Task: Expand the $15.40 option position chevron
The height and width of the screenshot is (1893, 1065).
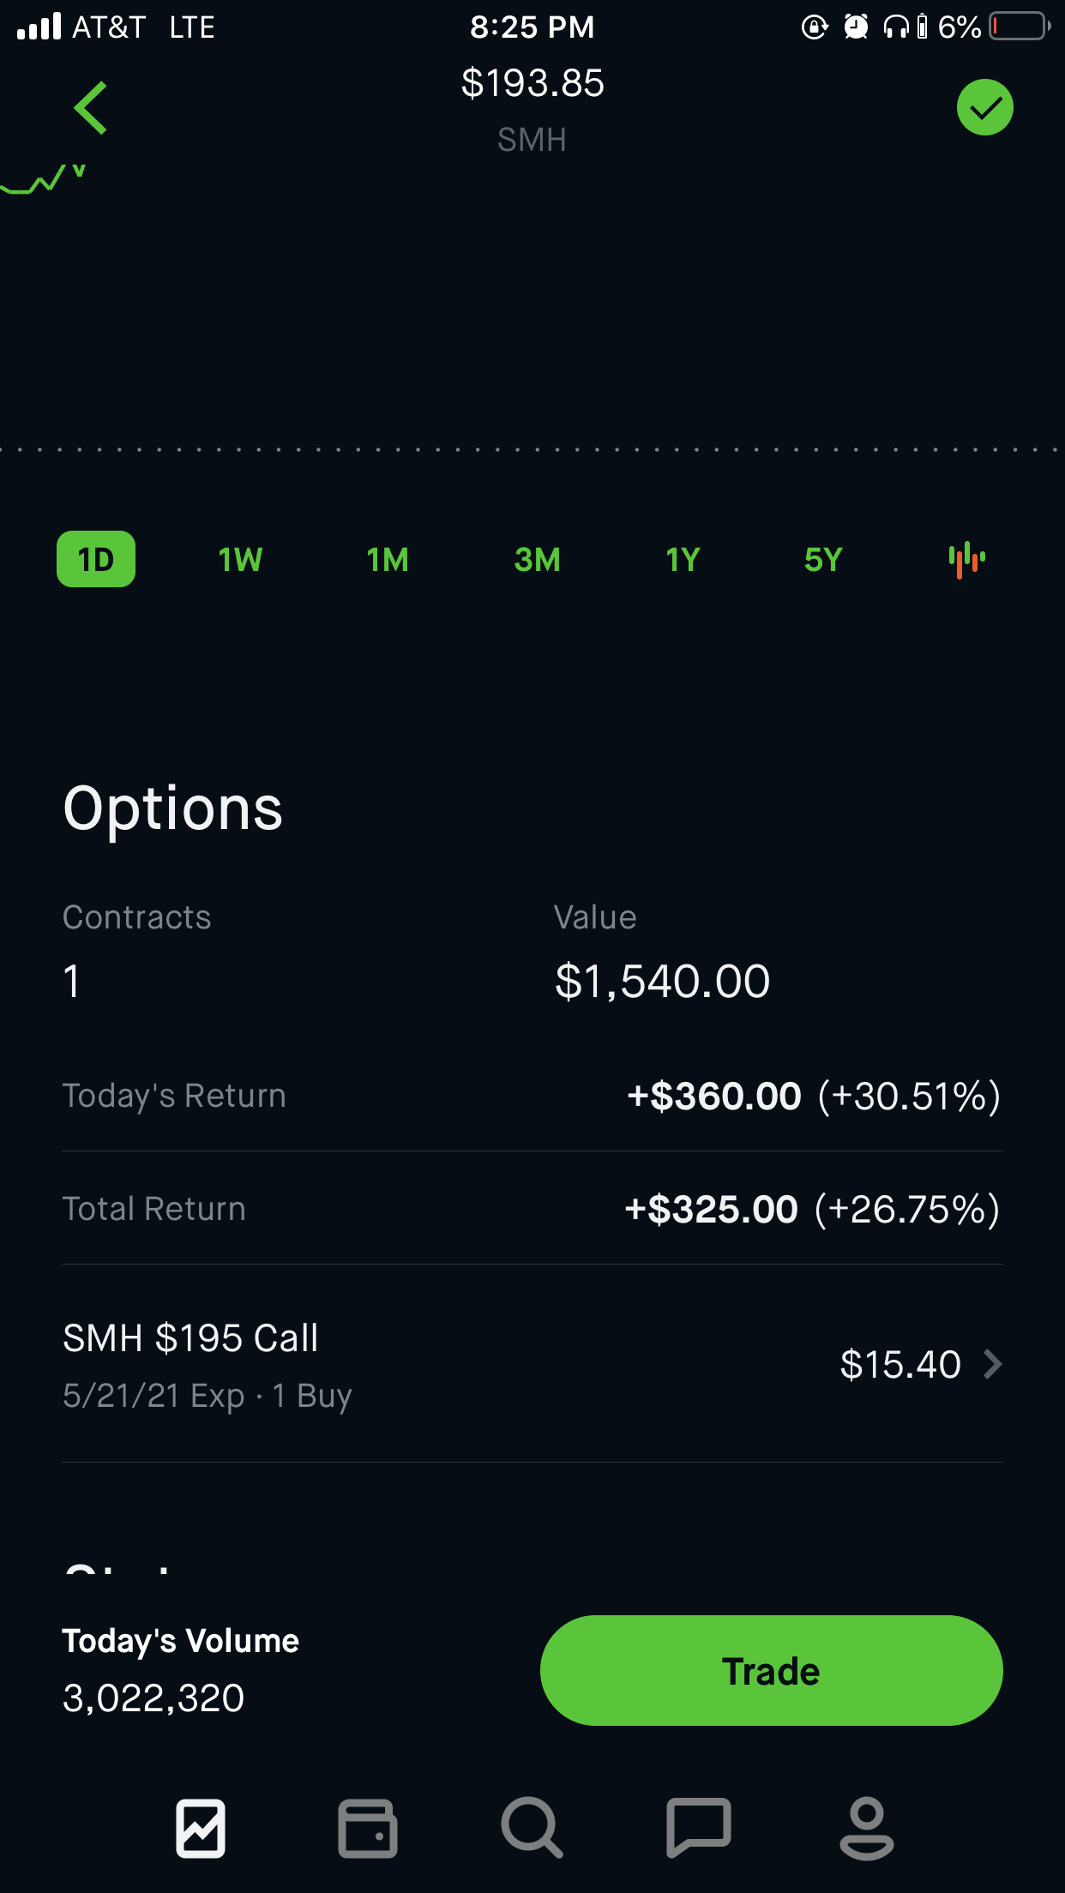Action: coord(992,1364)
